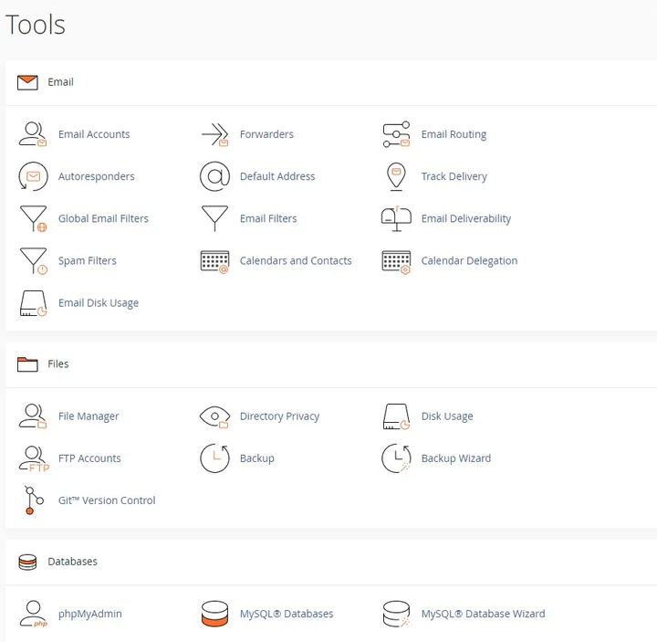Open the Global Email Filters link
The width and height of the screenshot is (657, 642).
103,218
